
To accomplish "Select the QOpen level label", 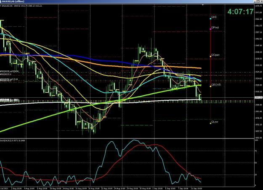I will pos(215,55).
